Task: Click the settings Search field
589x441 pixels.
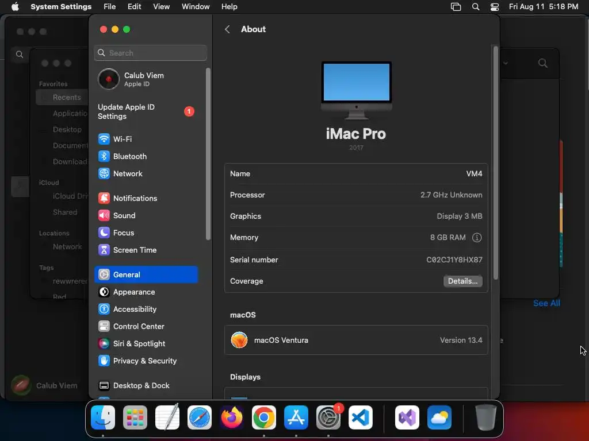Action: [x=150, y=53]
